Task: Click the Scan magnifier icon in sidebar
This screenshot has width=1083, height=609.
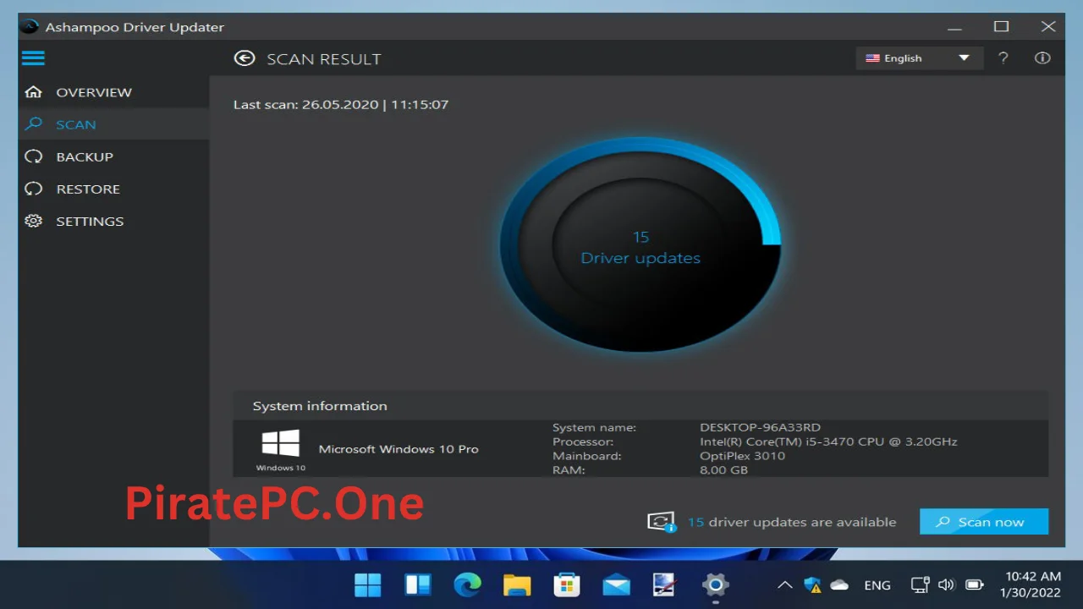Action: click(33, 124)
